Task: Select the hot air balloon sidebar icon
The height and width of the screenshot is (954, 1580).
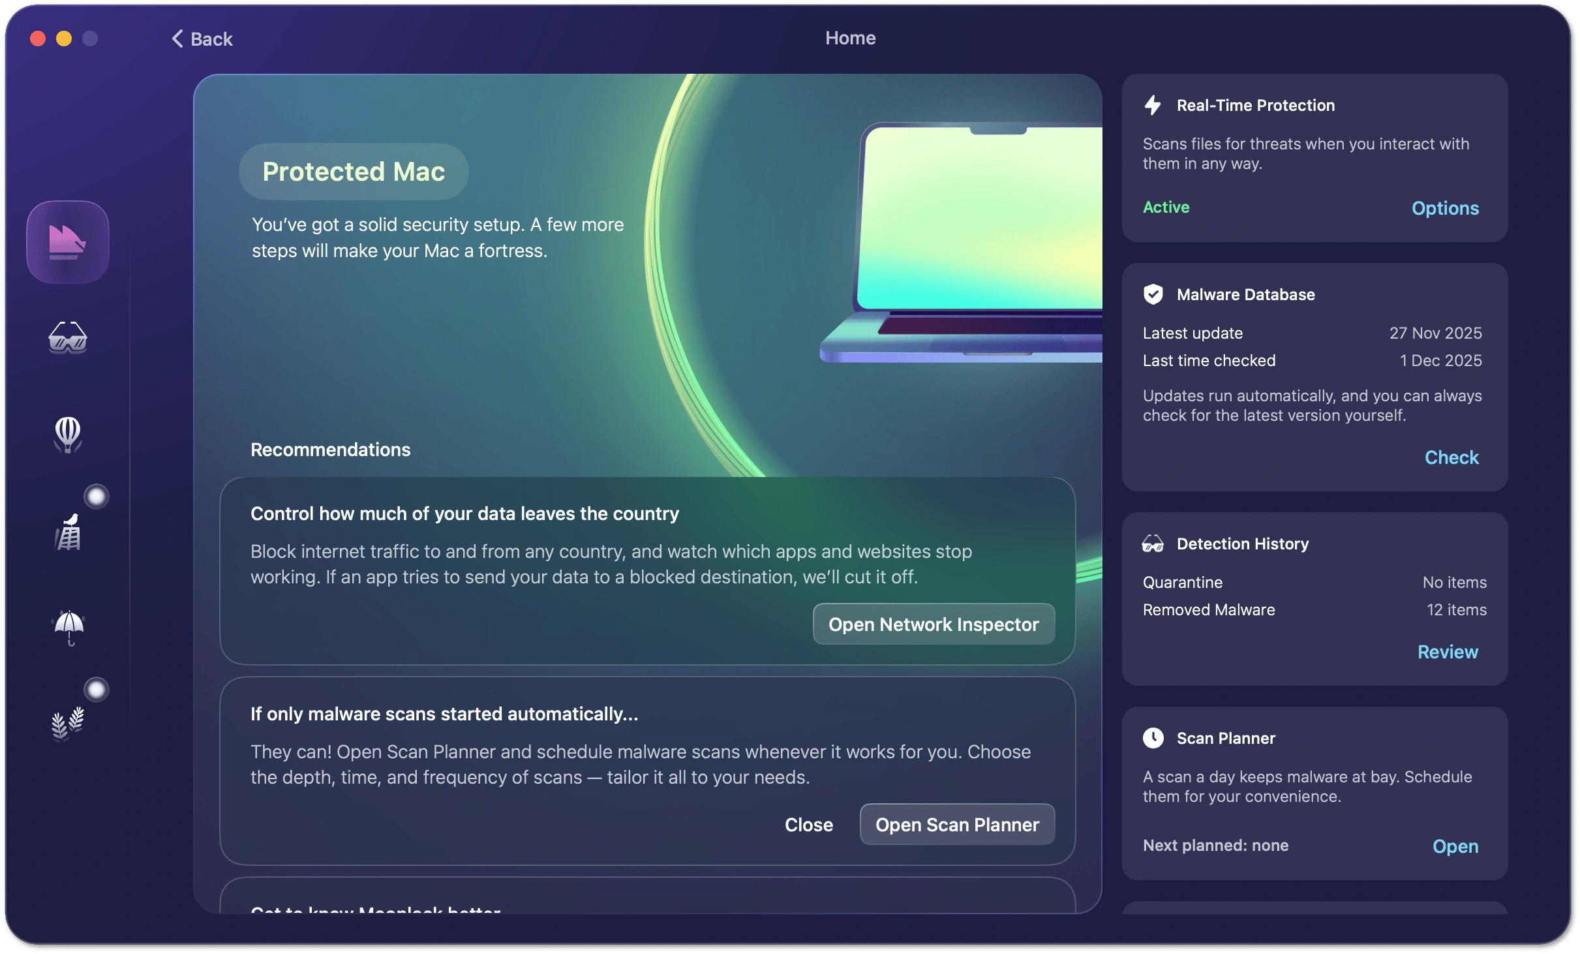Action: tap(67, 435)
